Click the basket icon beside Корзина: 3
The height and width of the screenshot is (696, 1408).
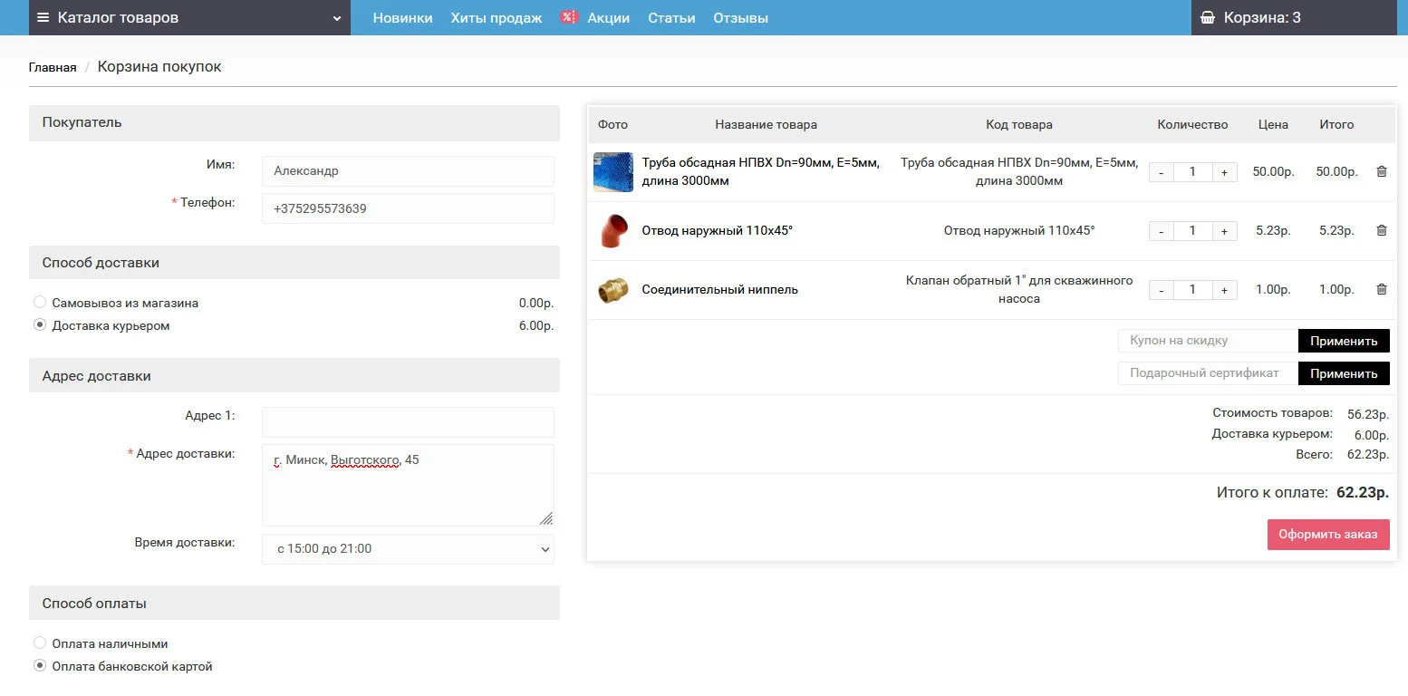point(1207,17)
